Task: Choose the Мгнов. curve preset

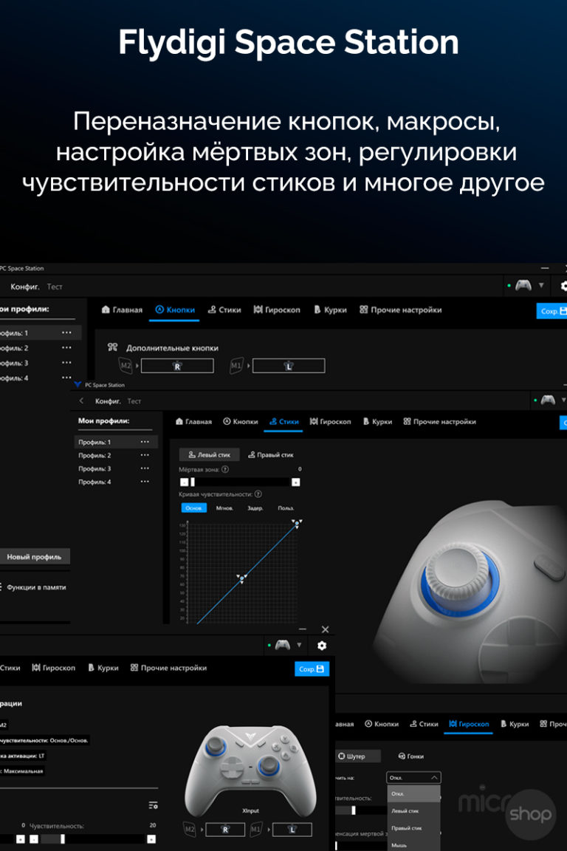Action: pyautogui.click(x=224, y=508)
